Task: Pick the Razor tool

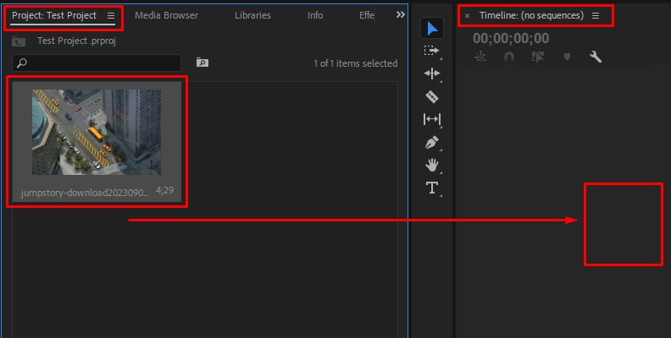Action: click(x=432, y=97)
